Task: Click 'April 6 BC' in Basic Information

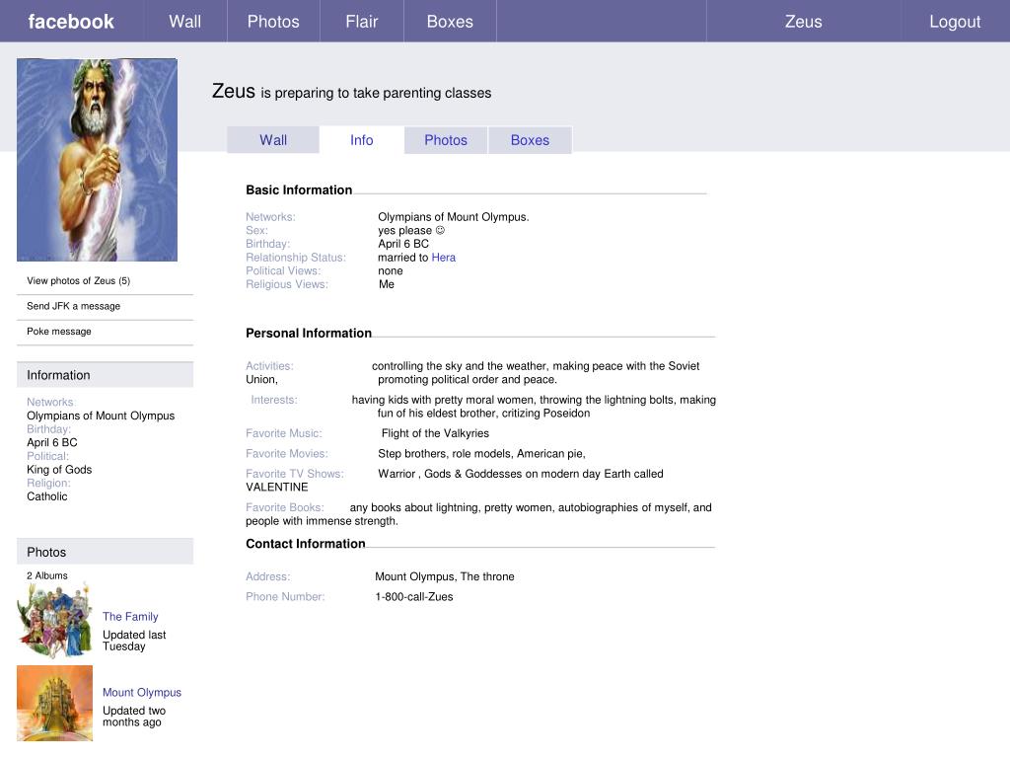Action: tap(403, 244)
